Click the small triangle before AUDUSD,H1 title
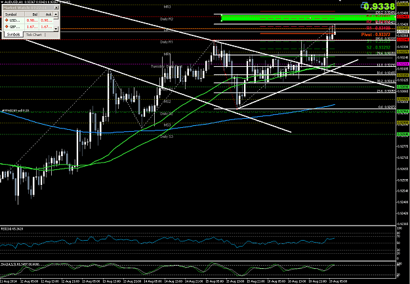Image resolution: width=410 pixels, height=284 pixels. [2, 2]
